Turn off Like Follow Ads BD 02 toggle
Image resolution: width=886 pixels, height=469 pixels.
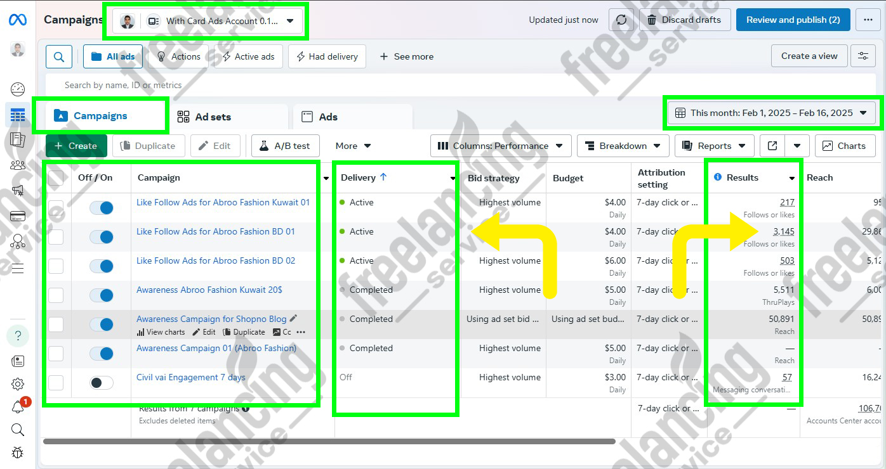[102, 266]
